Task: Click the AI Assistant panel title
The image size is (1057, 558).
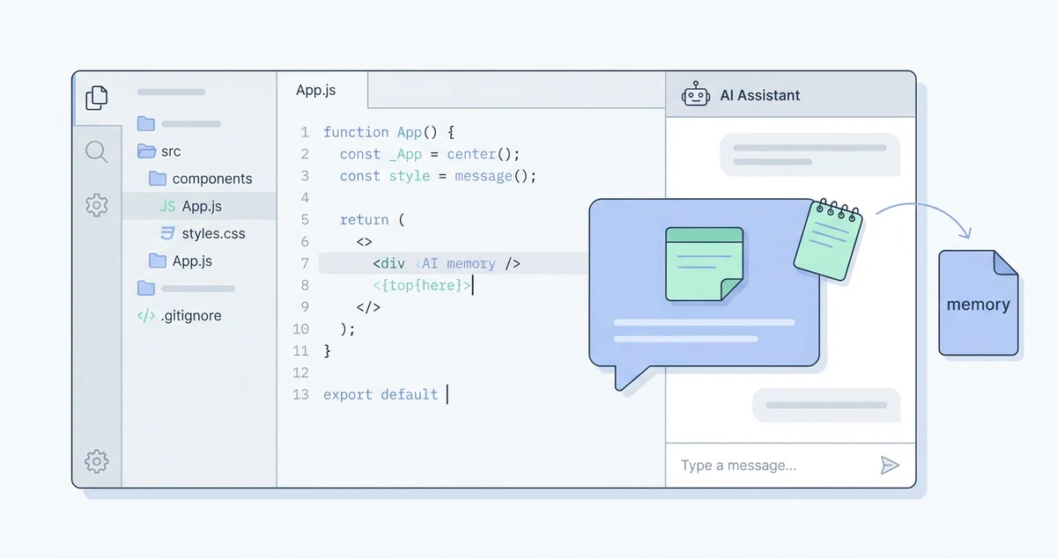Action: point(760,95)
